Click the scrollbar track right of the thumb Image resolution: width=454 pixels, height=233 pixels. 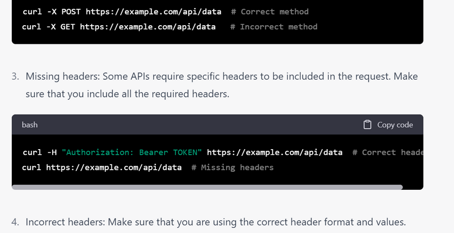(413, 187)
